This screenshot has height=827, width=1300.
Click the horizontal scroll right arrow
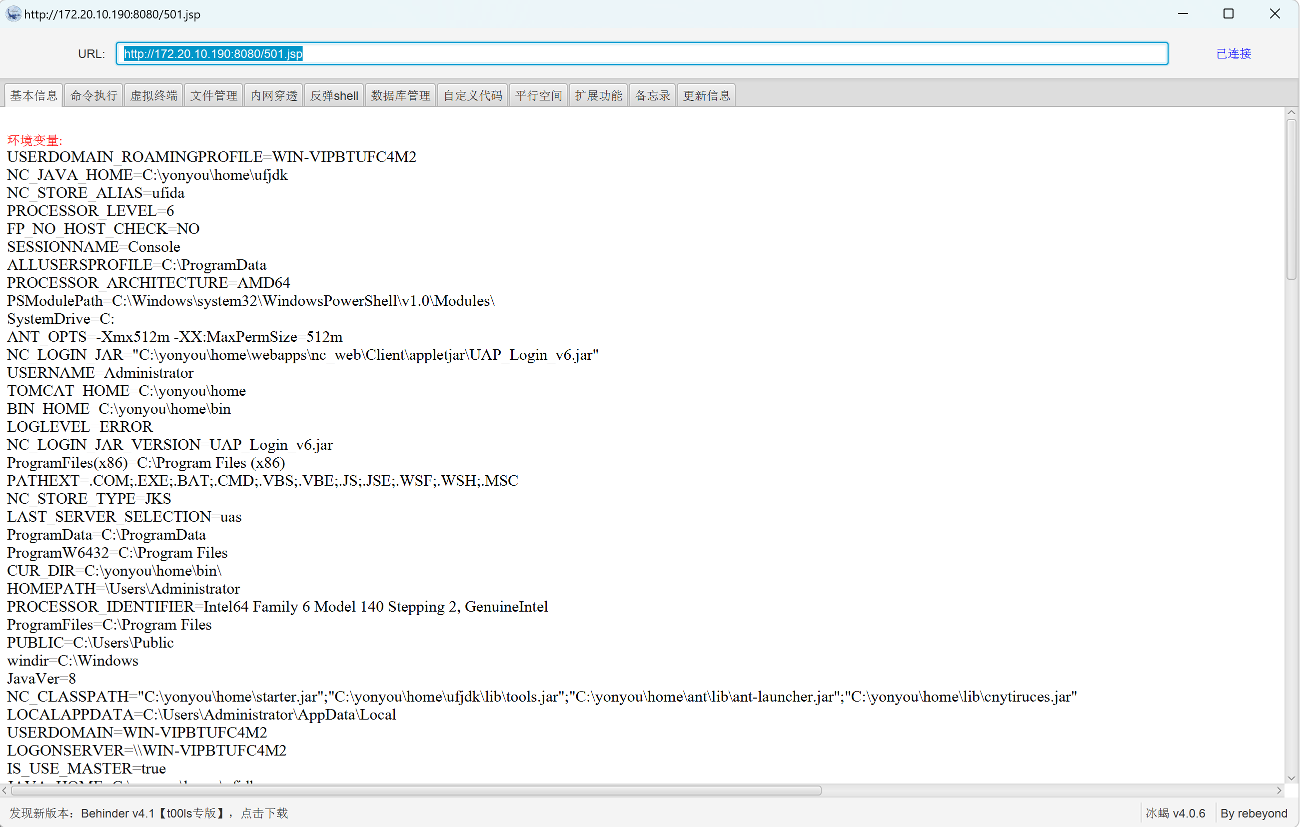coord(1279,791)
